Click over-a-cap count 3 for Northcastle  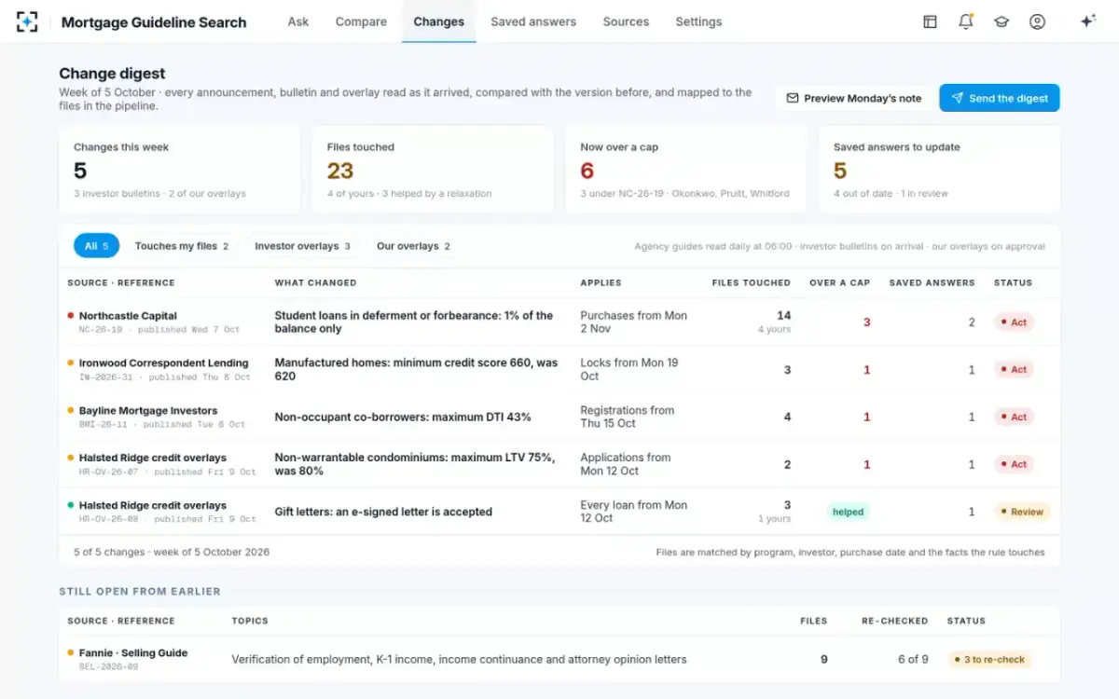[866, 322]
